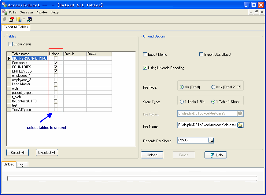The image size is (266, 195).
Task: Click the disconnect session toolbar icon
Action: [12, 19]
